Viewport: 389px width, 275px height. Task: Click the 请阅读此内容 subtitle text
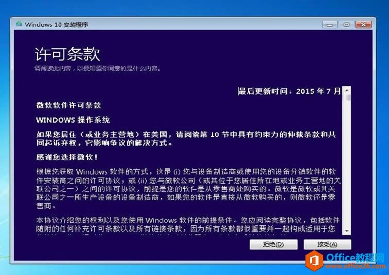click(98, 69)
